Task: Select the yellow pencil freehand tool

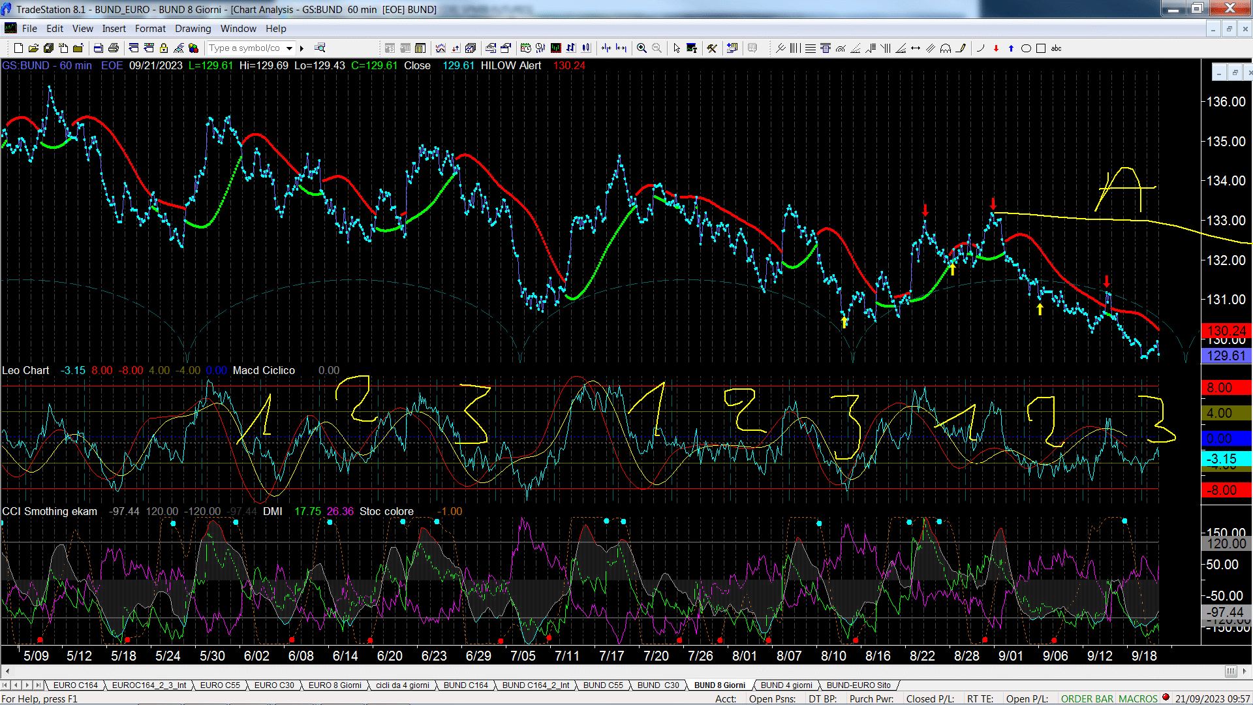Action: [x=961, y=48]
